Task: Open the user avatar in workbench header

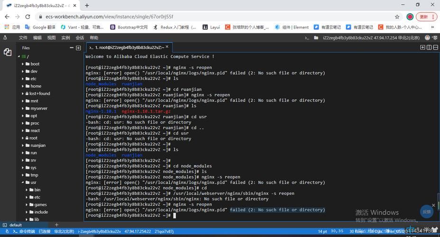Action: pyautogui.click(x=427, y=37)
